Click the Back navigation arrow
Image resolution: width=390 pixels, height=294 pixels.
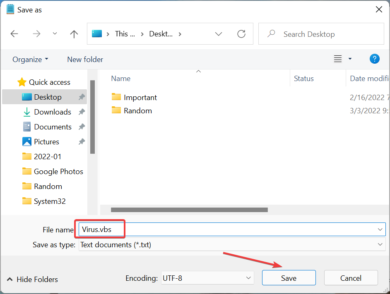[14, 34]
